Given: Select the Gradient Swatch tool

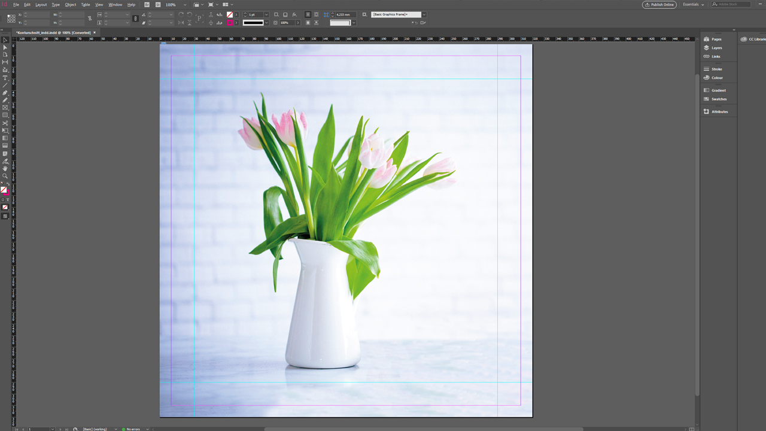Looking at the screenshot, I should pos(5,138).
